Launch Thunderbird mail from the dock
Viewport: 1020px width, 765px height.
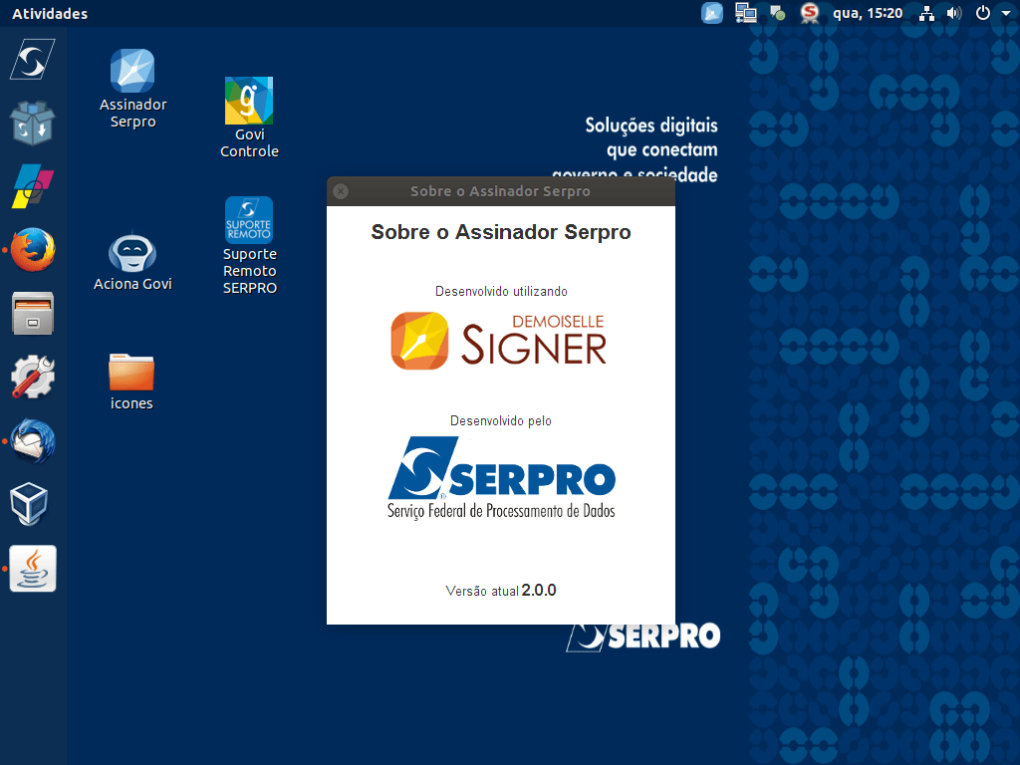click(x=33, y=441)
